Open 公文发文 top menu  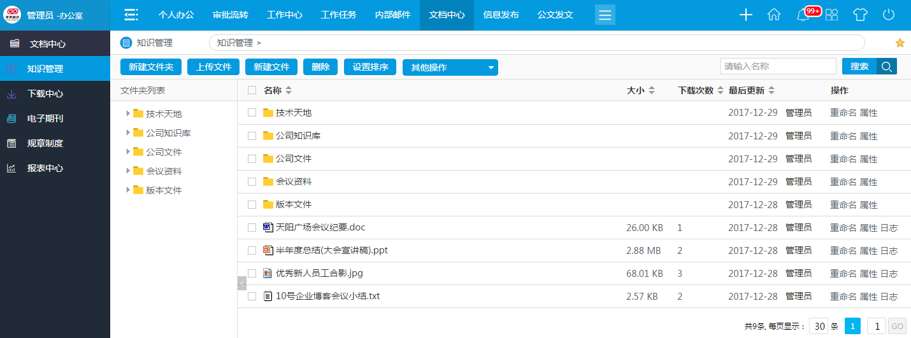coord(556,15)
